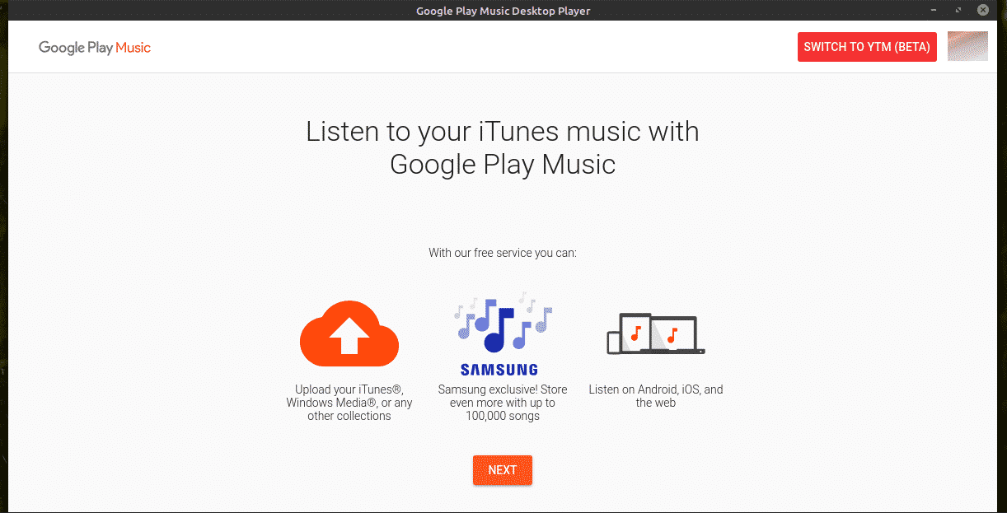Image resolution: width=1007 pixels, height=513 pixels.
Task: Close the Google Play Music Desktop Player window
Action: point(983,11)
